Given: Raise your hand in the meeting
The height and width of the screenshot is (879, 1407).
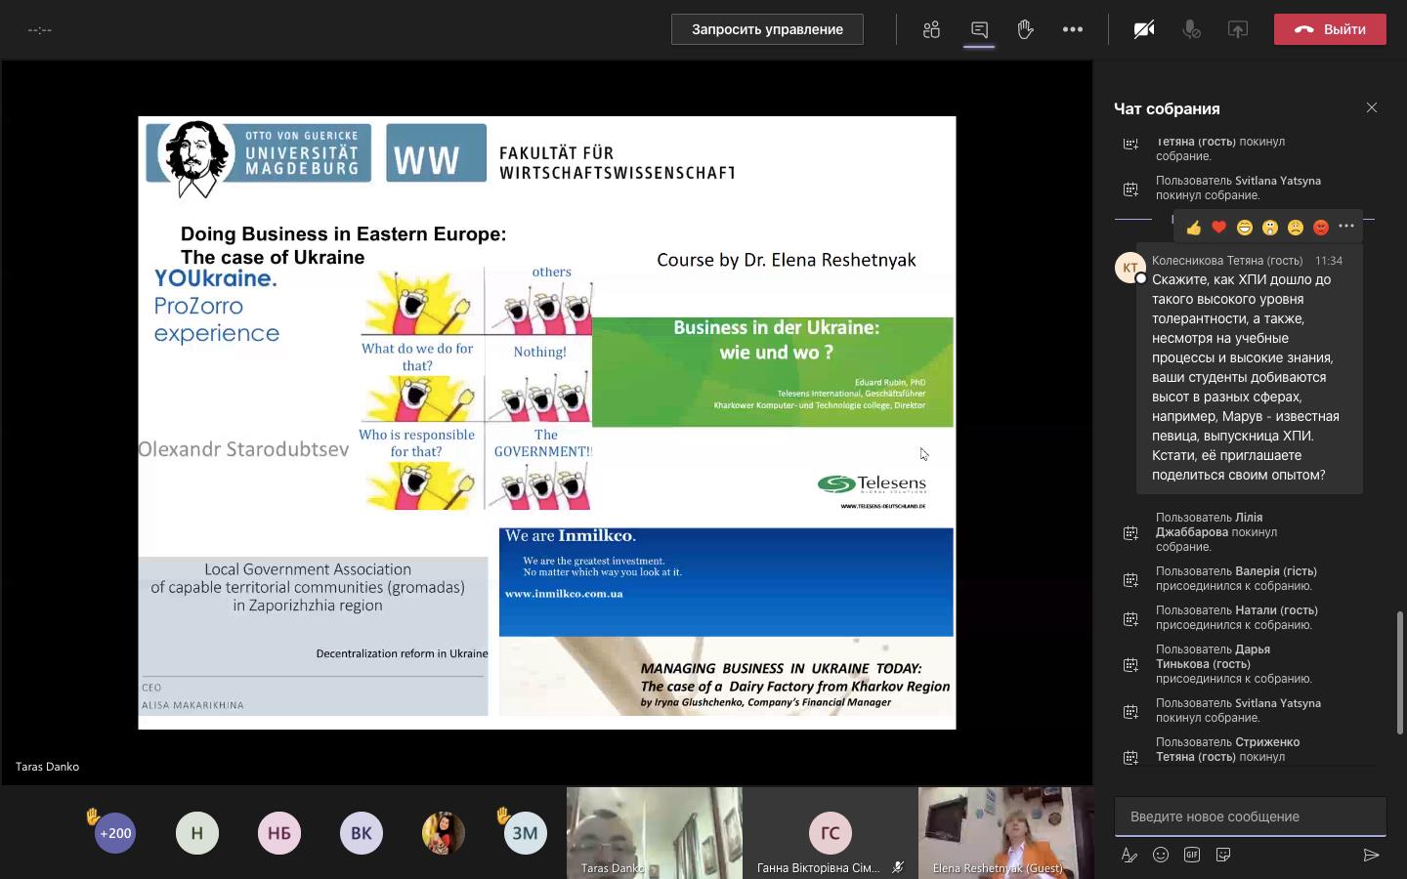Looking at the screenshot, I should pyautogui.click(x=1025, y=29).
